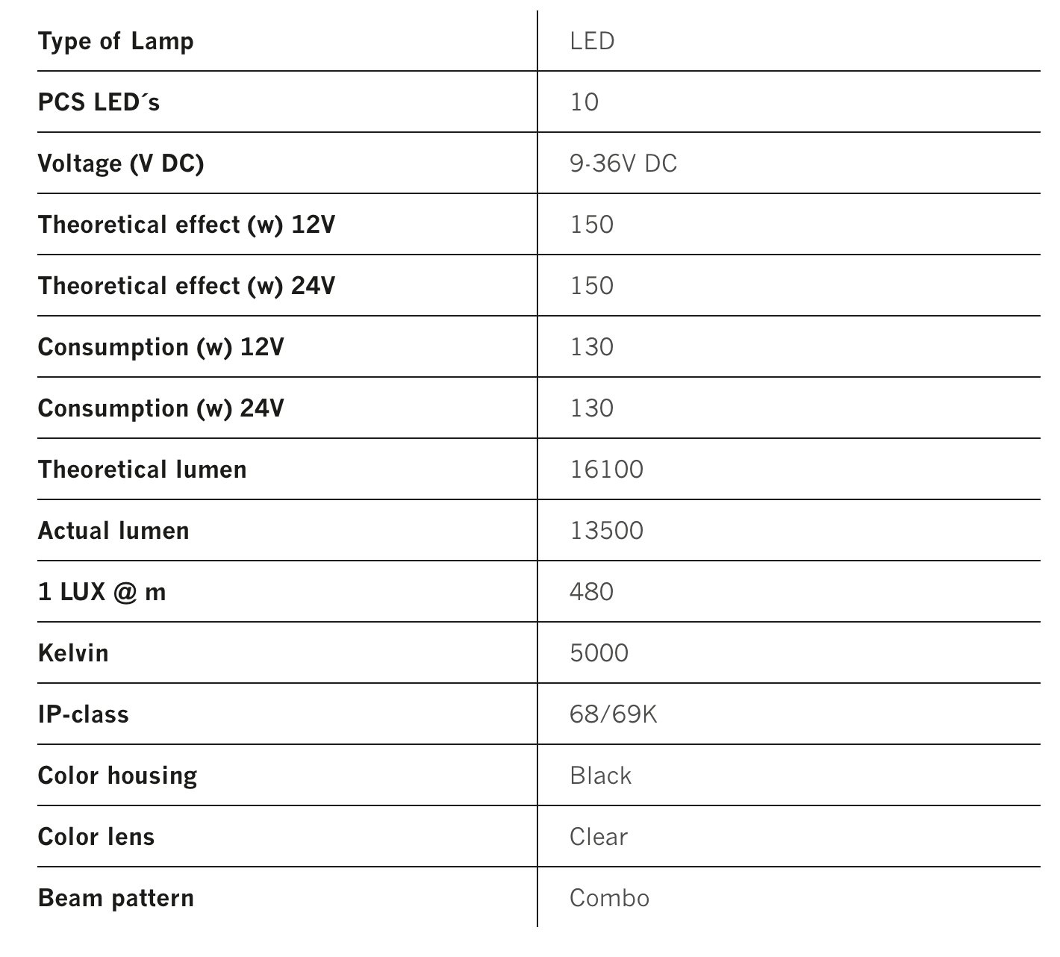Click the 'Color lens' value Clear
The height and width of the screenshot is (957, 1060).
pos(598,837)
